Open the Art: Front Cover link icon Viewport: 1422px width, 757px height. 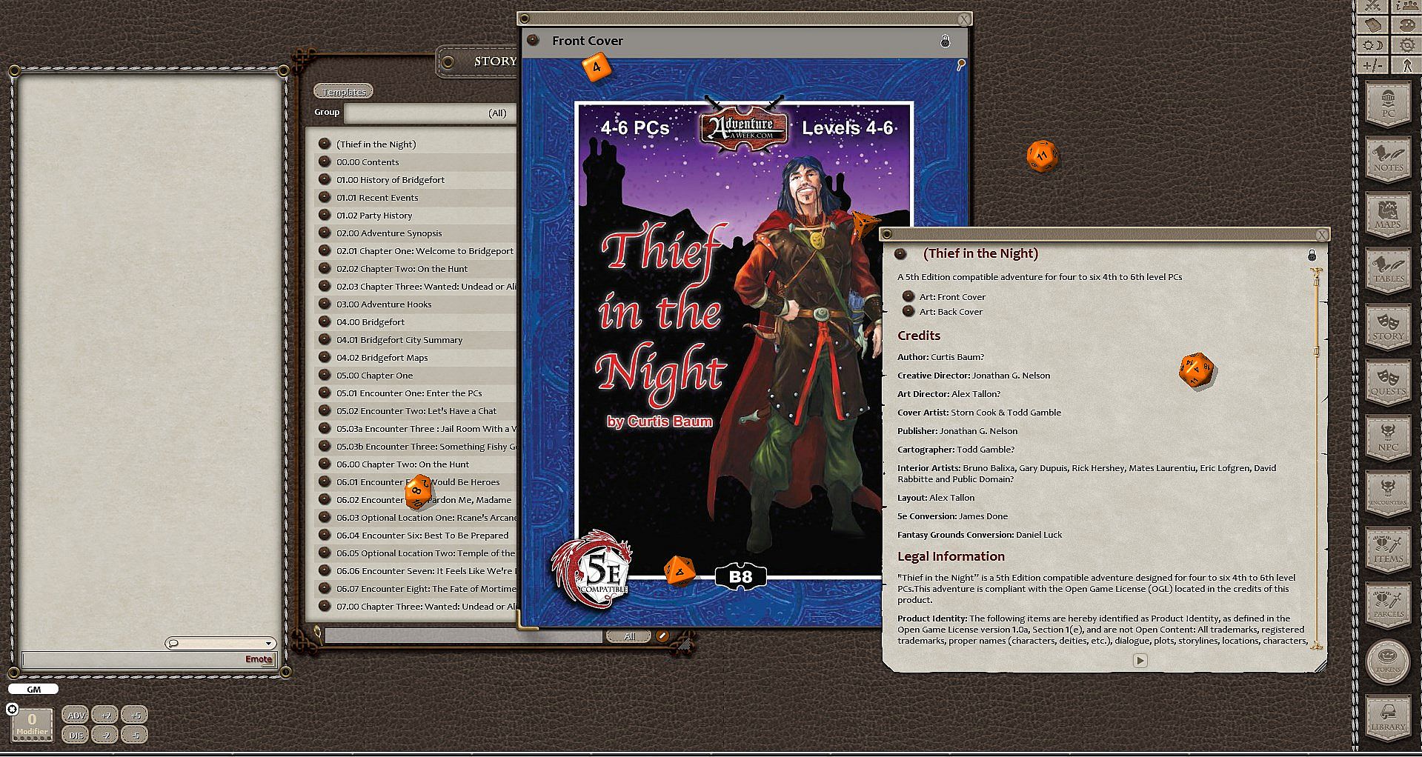click(908, 296)
